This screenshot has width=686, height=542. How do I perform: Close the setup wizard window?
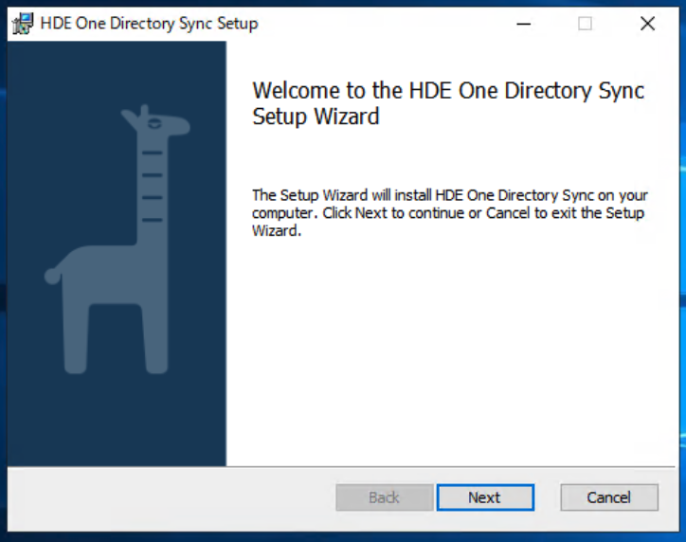point(647,24)
